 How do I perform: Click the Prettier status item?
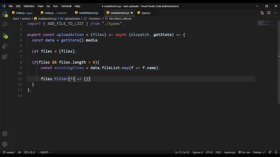[259, 152]
